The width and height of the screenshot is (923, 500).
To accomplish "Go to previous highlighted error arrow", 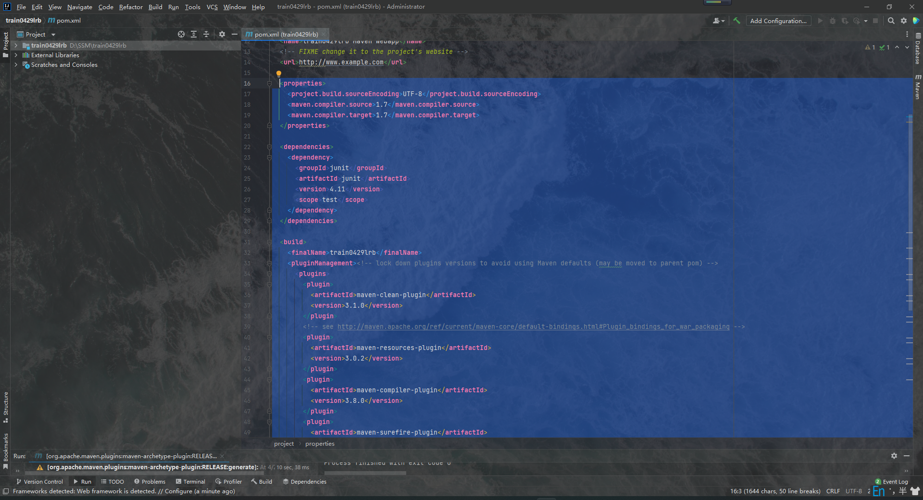I will (897, 47).
